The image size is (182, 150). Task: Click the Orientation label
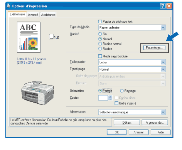point(77,91)
